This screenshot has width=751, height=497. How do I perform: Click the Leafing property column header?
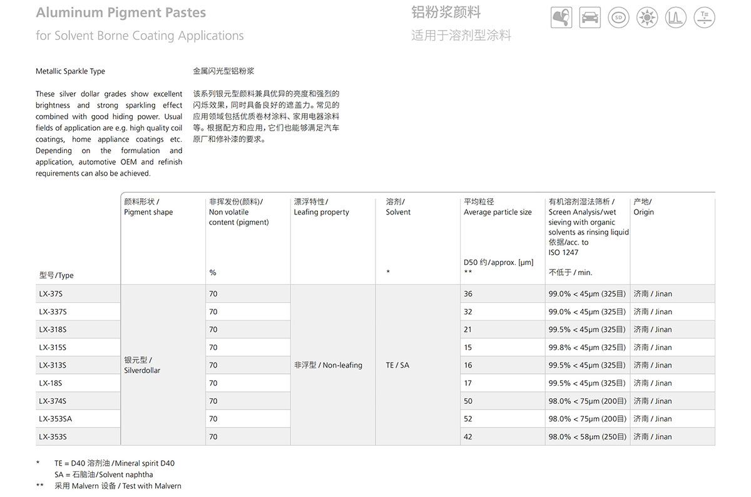point(321,212)
